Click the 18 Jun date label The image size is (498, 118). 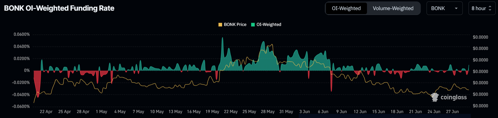click(397, 112)
